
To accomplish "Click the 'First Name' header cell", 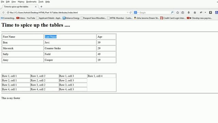I will tap(23, 37).
